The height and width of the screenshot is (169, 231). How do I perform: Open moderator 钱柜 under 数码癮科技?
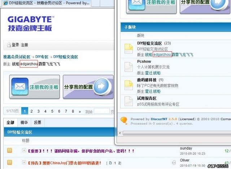(x=157, y=91)
